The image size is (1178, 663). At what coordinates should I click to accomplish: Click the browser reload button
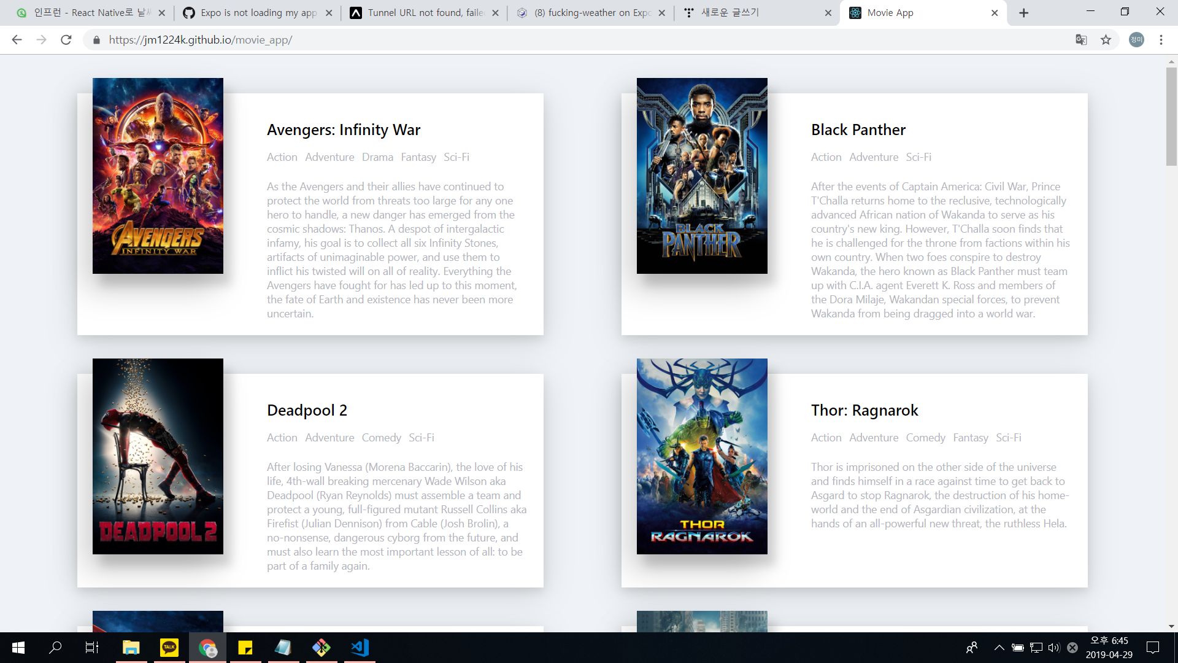[66, 40]
